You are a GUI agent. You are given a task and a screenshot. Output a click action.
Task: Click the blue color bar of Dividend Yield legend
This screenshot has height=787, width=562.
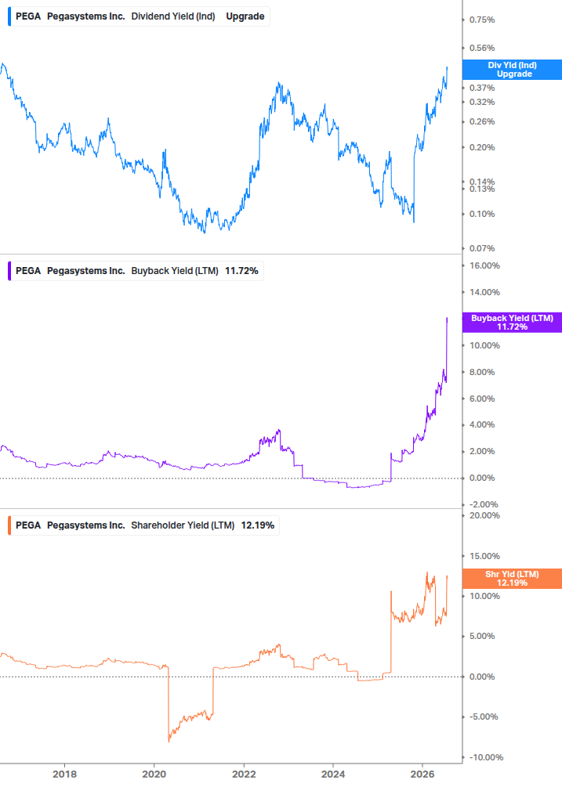[x=9, y=16]
